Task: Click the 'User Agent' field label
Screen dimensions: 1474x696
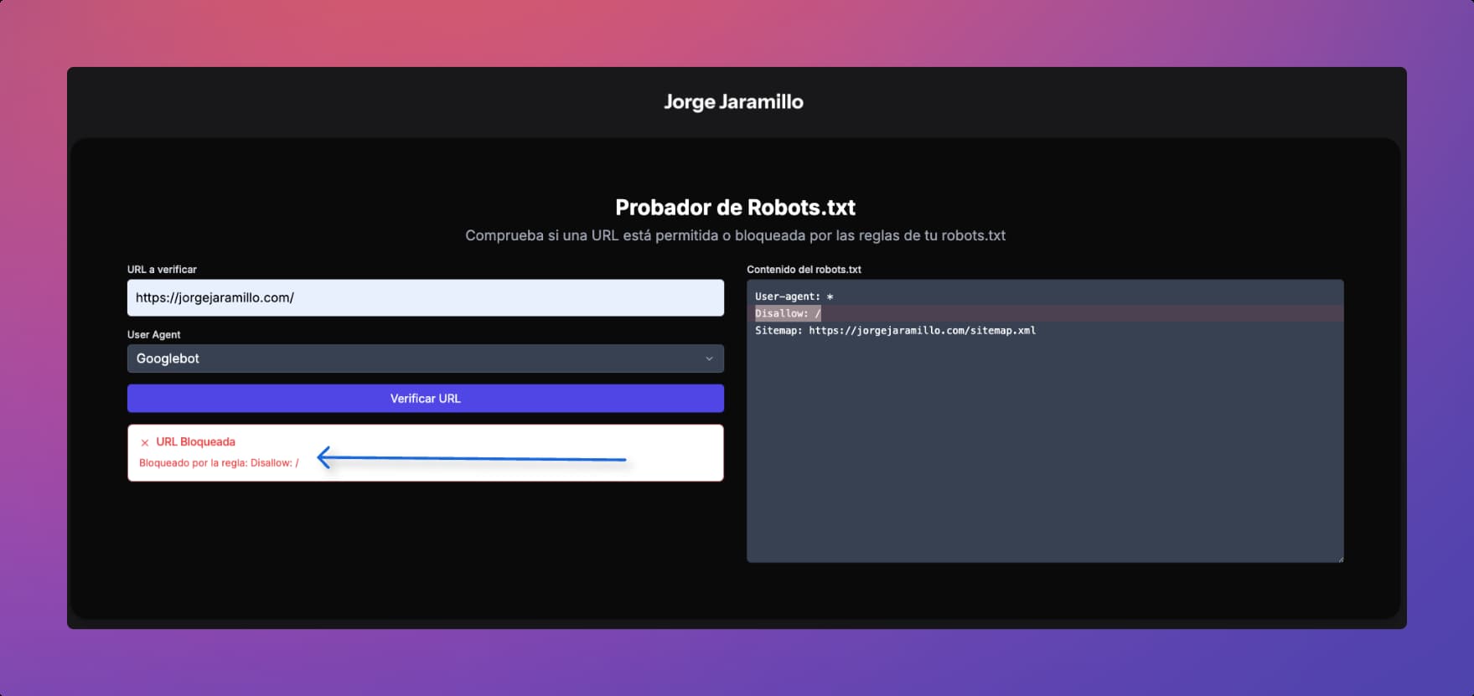Action: coord(153,334)
